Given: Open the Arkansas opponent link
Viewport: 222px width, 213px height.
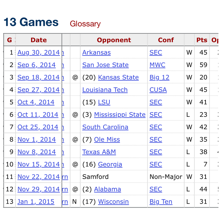Looking at the screenshot, I should (96, 53).
